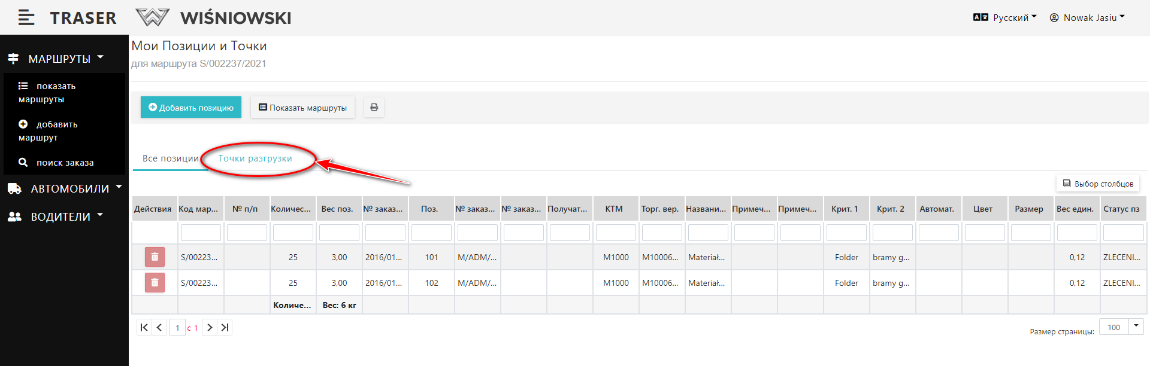The image size is (1150, 366).
Task: Click the printer icon button
Action: [x=374, y=108]
